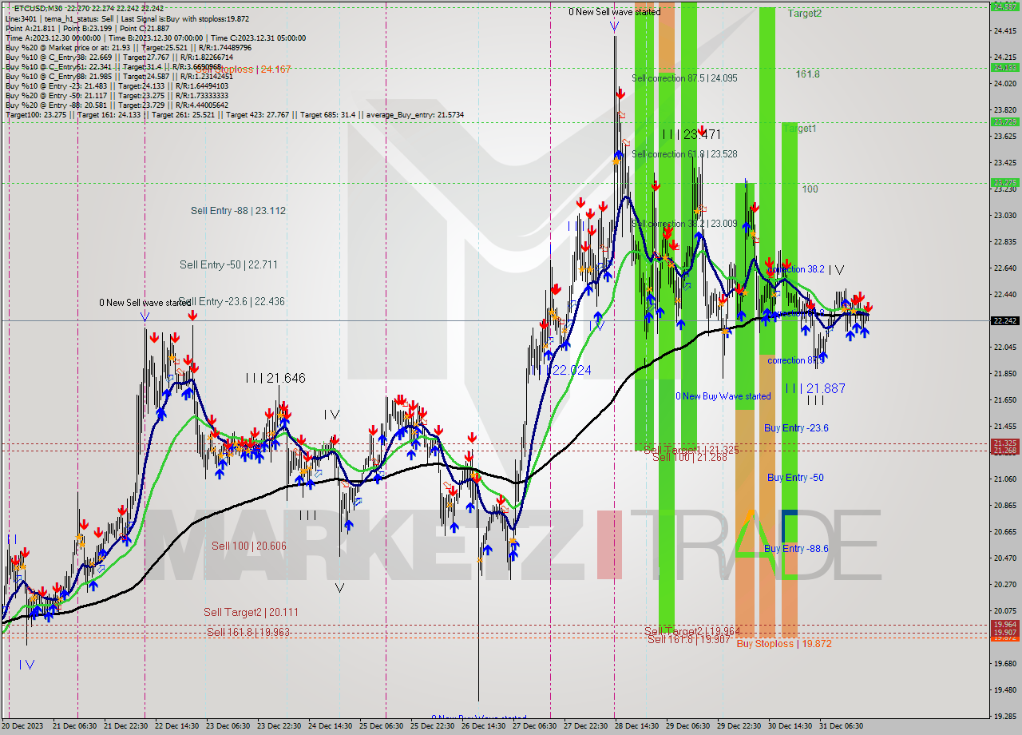1022x735 pixels.
Task: Click the 24.415 price axis value
Action: [x=1004, y=31]
